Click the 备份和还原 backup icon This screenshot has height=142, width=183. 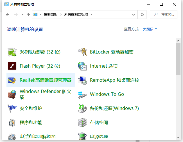pos(82,108)
